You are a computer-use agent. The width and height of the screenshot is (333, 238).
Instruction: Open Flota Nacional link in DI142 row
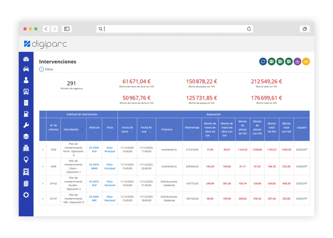tap(110, 183)
